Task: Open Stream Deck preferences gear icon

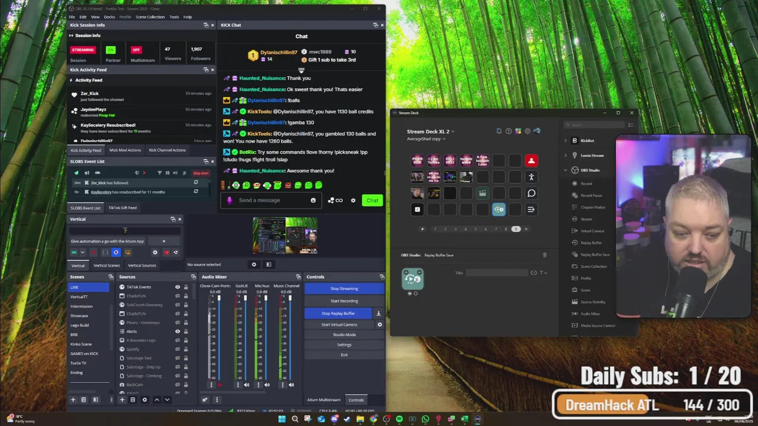Action: click(x=527, y=131)
